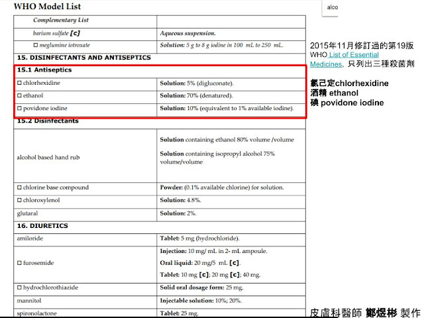Click '碘 povidone iodine' annotation
424x318 pixels.
[x=347, y=103]
